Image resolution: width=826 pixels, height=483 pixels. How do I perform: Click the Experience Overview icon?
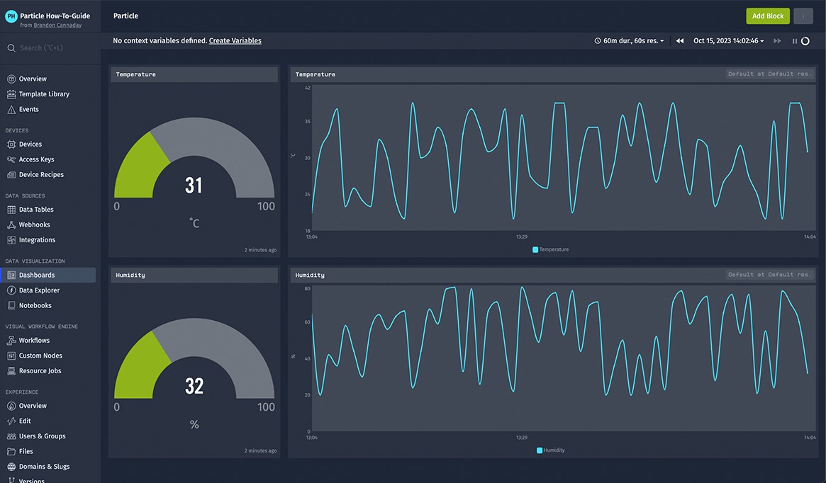tap(11, 406)
